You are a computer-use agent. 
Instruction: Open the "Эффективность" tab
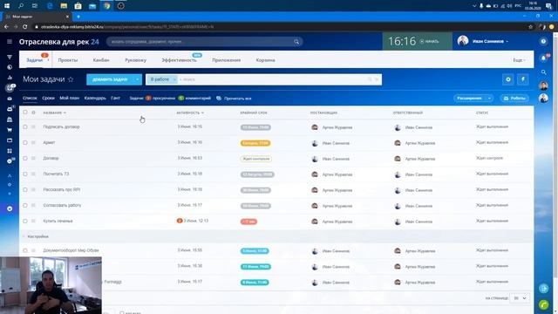pos(179,60)
